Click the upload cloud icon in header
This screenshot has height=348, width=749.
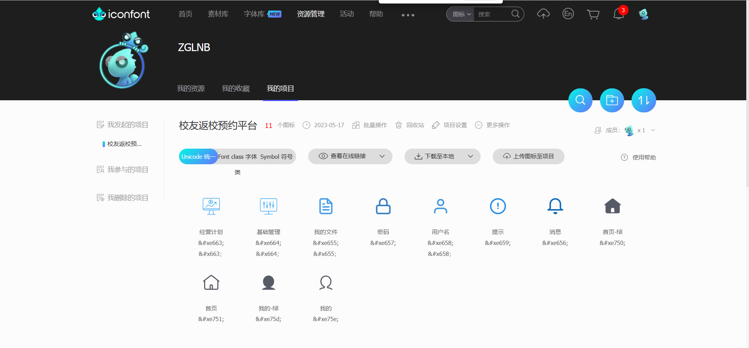coord(543,14)
